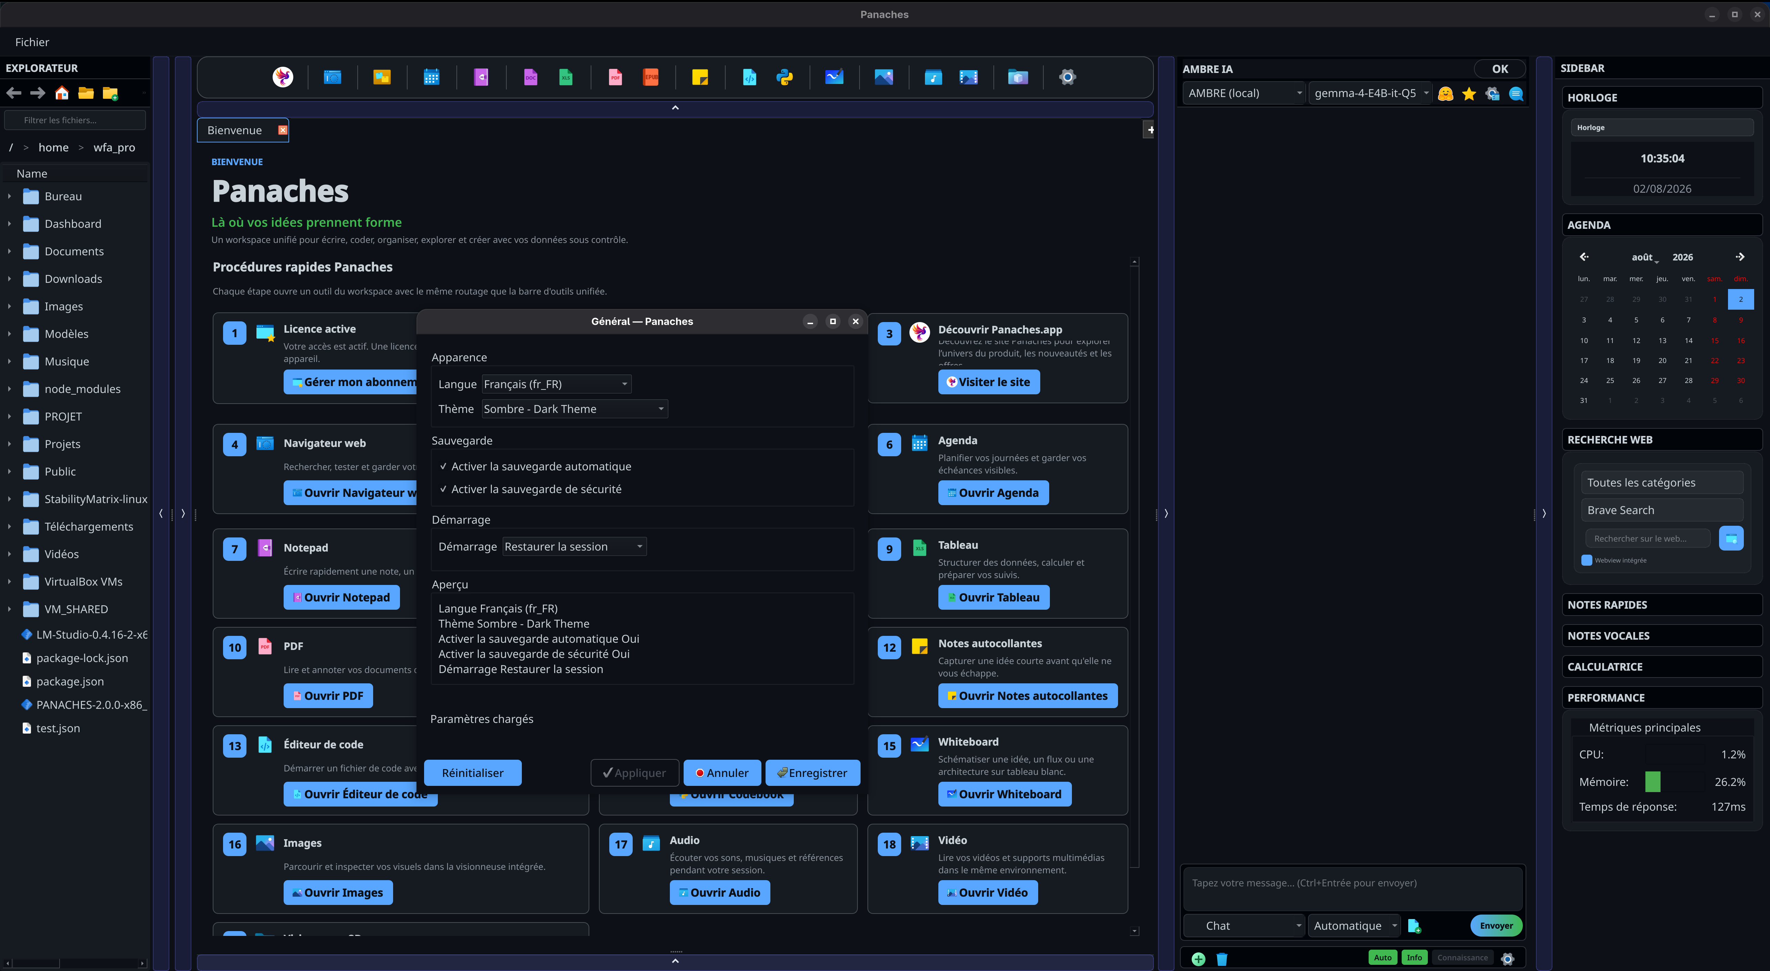
Task: Open the Démarrage dropdown
Action: pyautogui.click(x=575, y=547)
